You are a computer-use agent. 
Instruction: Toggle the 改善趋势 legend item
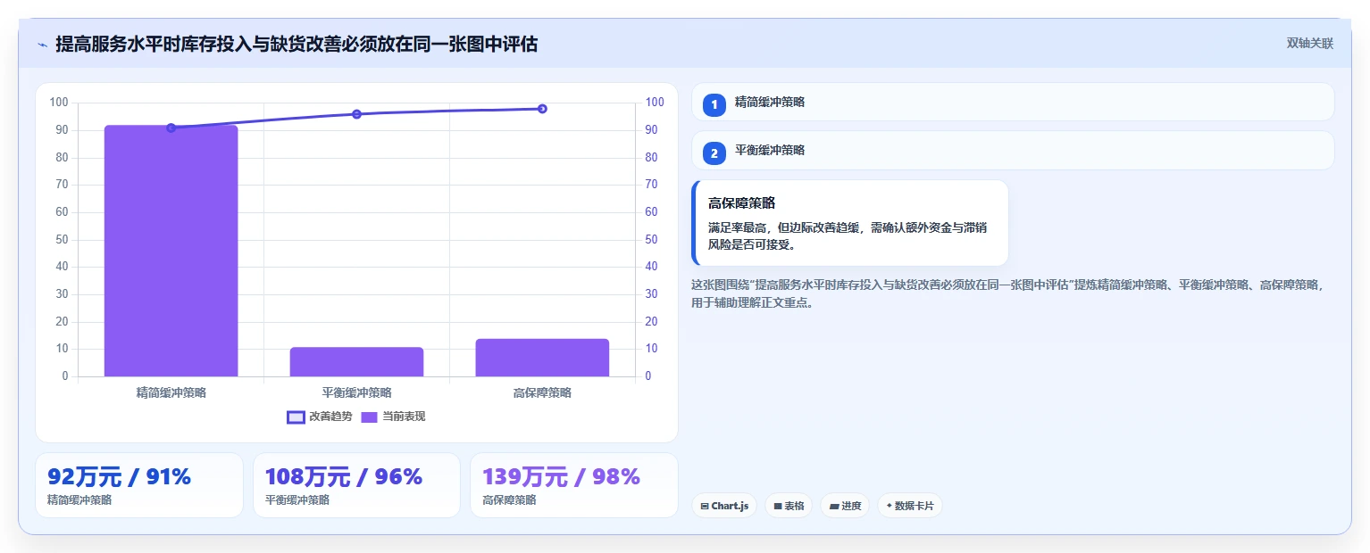click(x=320, y=417)
